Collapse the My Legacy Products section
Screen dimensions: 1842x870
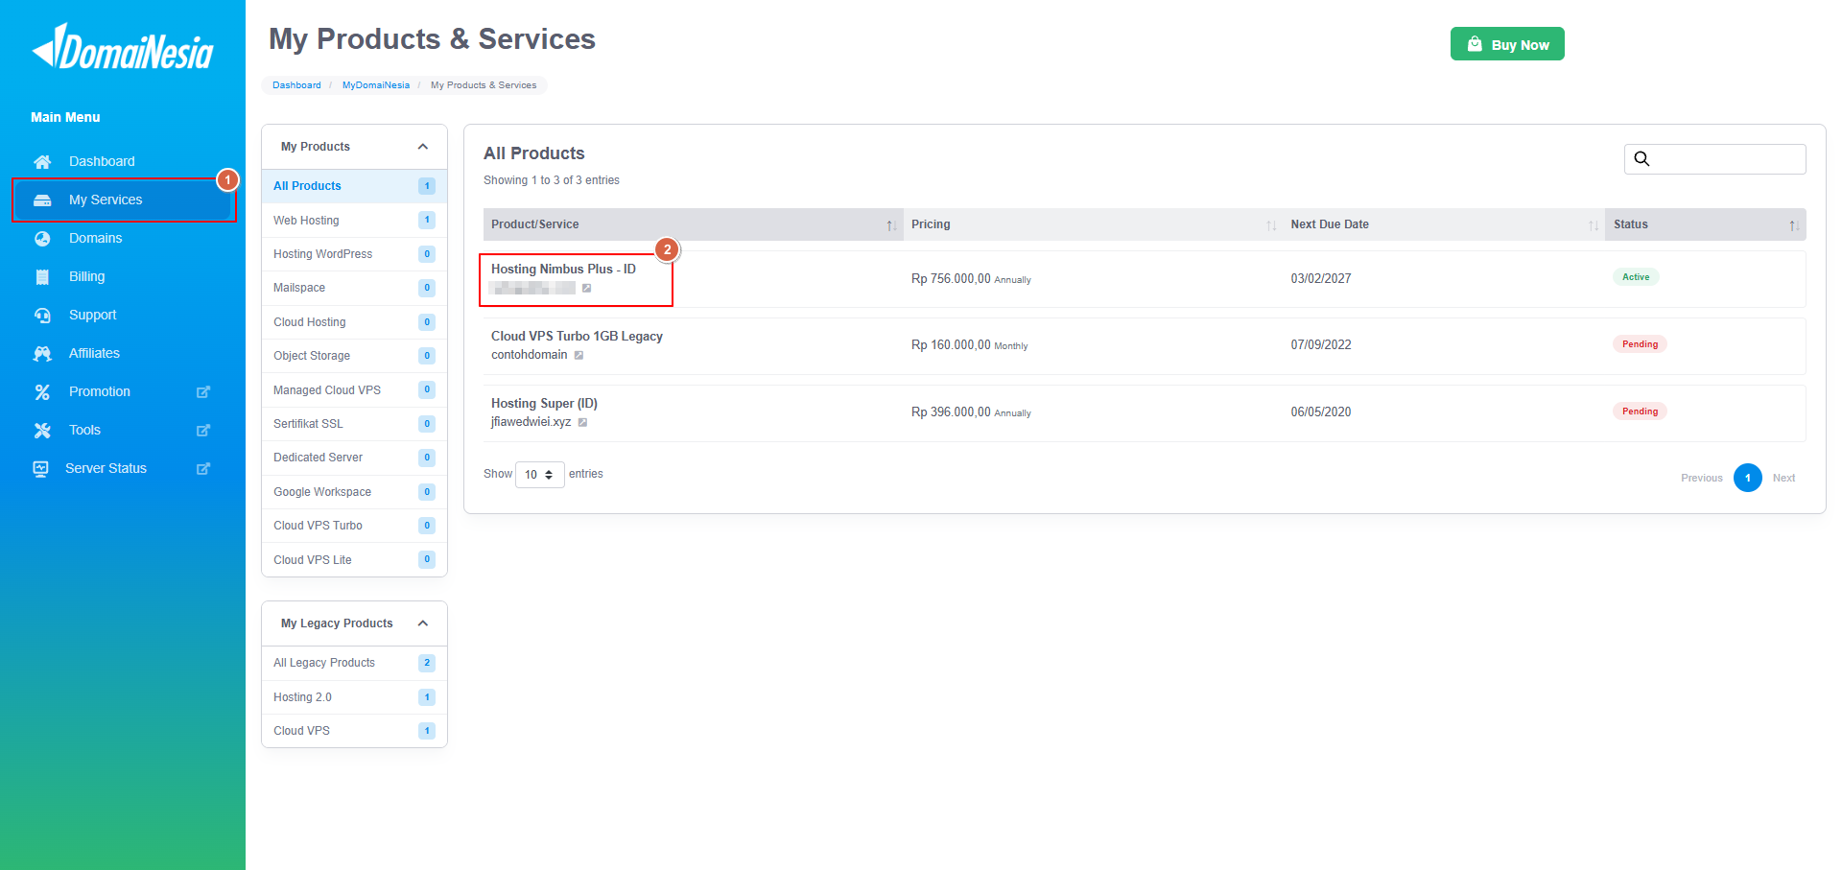point(423,623)
